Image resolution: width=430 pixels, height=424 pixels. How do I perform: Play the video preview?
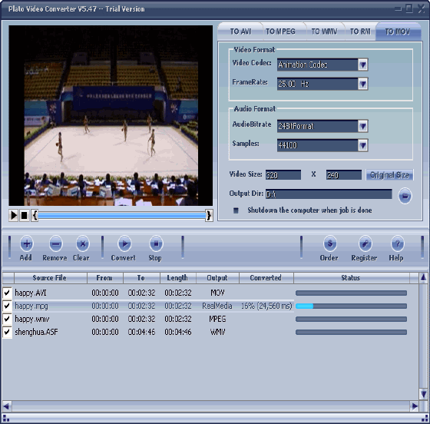tap(14, 215)
